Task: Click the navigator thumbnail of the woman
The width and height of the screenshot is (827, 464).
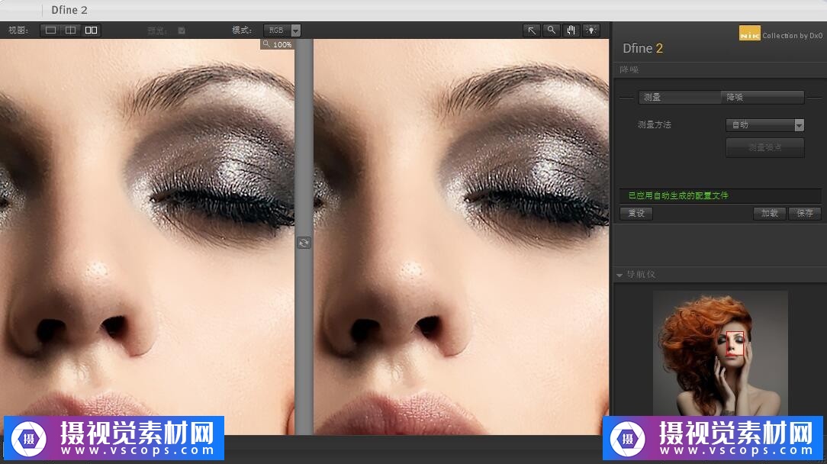Action: [x=720, y=353]
